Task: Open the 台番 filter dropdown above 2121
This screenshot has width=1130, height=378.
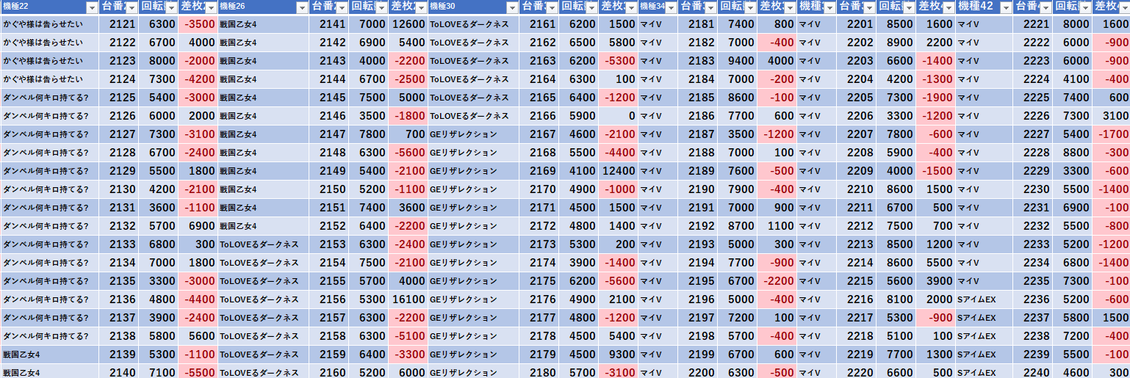Action: [x=132, y=7]
